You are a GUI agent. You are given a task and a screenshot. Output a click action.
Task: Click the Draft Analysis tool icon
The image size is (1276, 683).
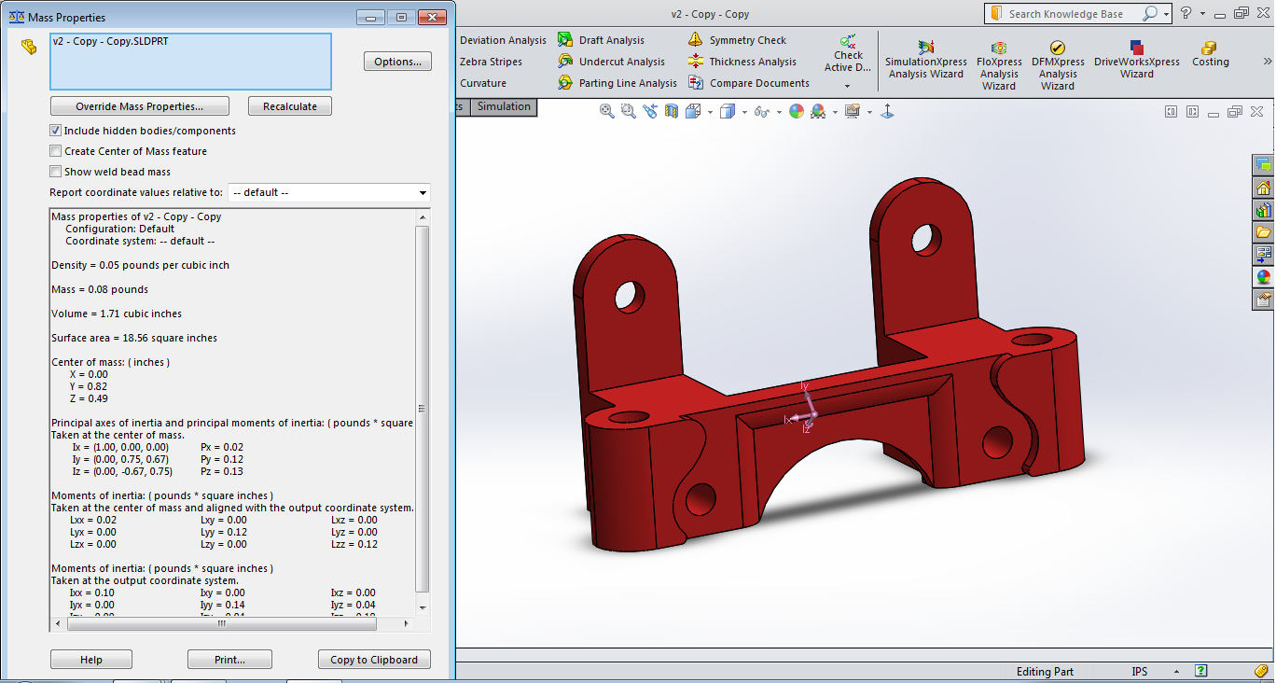[565, 40]
